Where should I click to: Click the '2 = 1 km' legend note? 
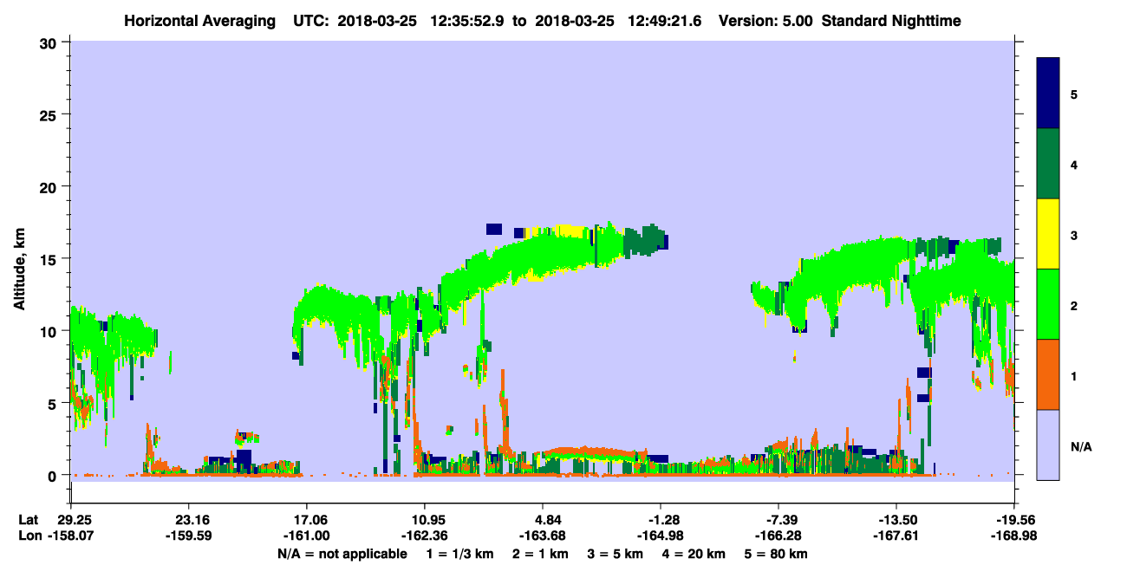pyautogui.click(x=540, y=554)
